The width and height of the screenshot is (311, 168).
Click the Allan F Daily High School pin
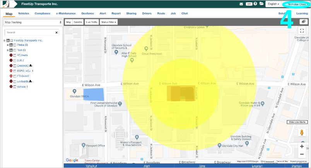tap(132, 60)
